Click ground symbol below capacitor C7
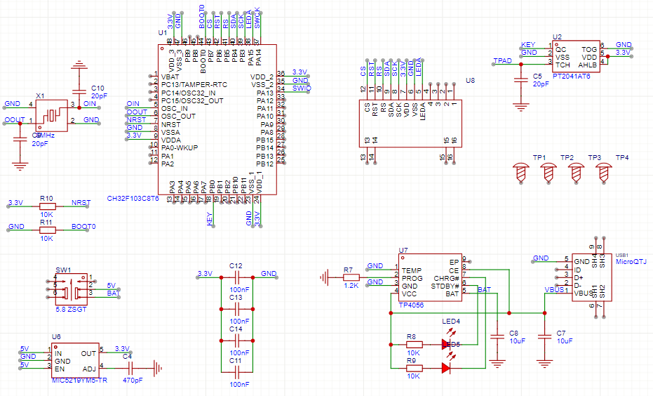This screenshot has height=396, width=653. [545, 364]
